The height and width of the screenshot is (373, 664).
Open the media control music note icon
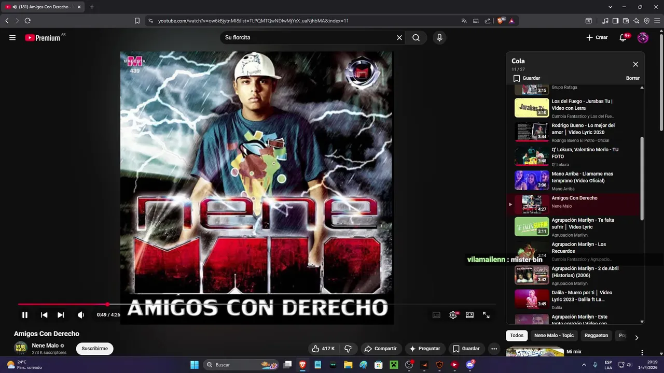[x=605, y=21]
